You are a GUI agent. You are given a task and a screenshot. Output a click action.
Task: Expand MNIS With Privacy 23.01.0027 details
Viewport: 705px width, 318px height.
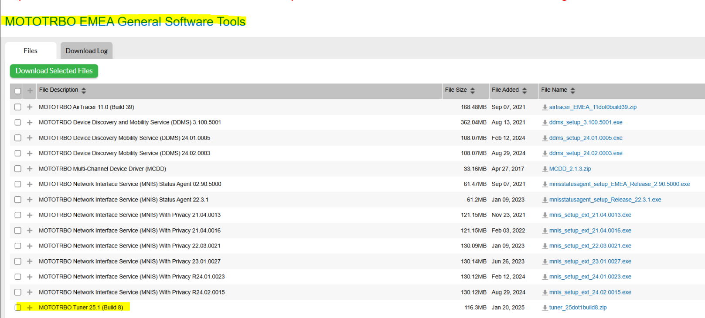[30, 261]
